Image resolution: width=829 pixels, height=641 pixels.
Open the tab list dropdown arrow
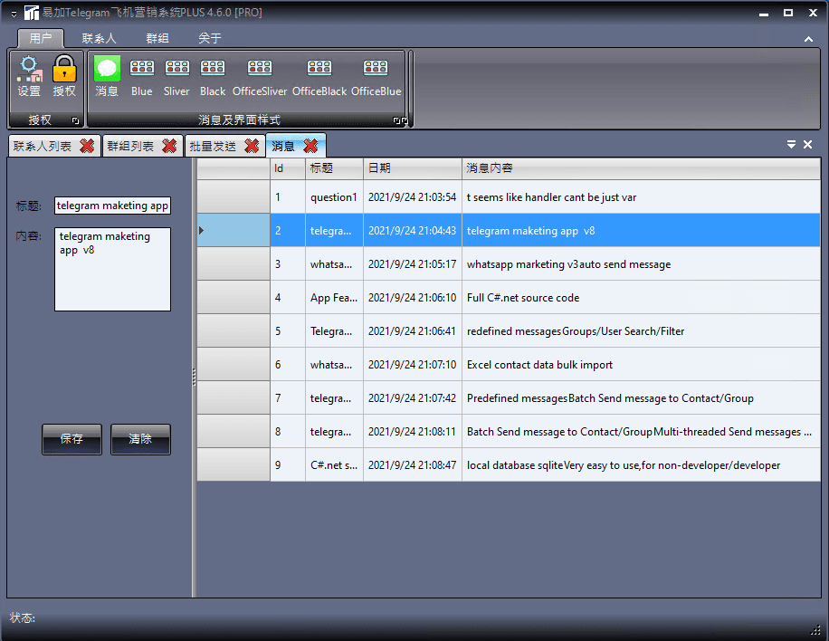click(791, 144)
